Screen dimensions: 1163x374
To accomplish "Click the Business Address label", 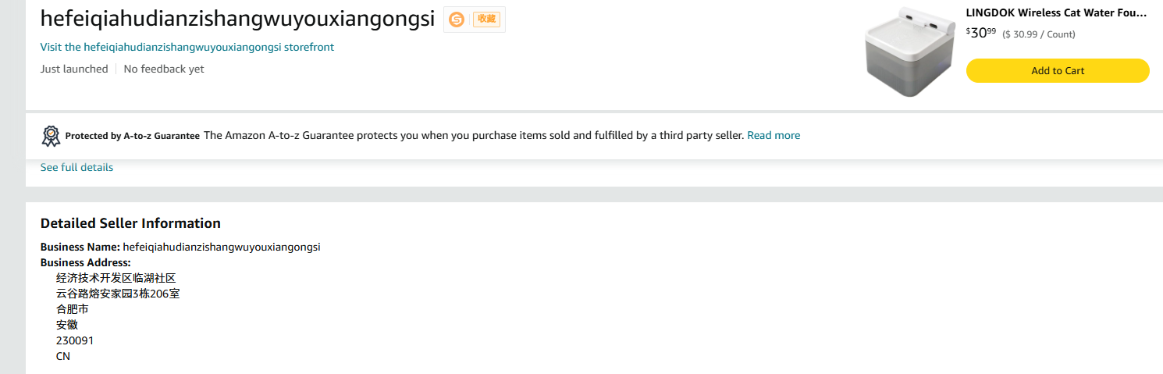I will click(86, 262).
